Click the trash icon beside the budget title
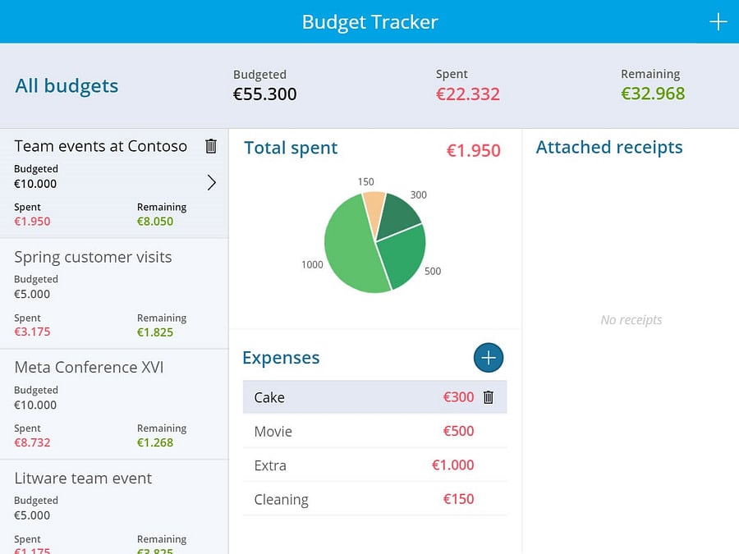The width and height of the screenshot is (739, 554). [x=211, y=145]
